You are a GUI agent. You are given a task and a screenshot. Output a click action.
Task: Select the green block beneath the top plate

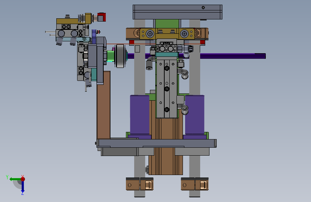pyautogui.click(x=167, y=24)
